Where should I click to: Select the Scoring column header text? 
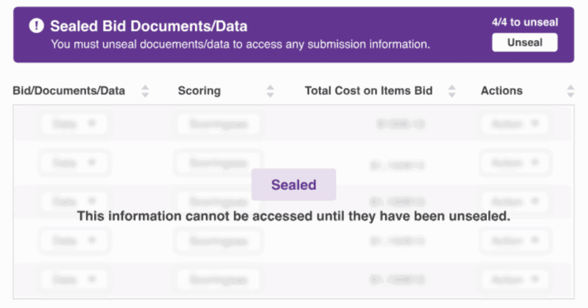[x=199, y=91]
